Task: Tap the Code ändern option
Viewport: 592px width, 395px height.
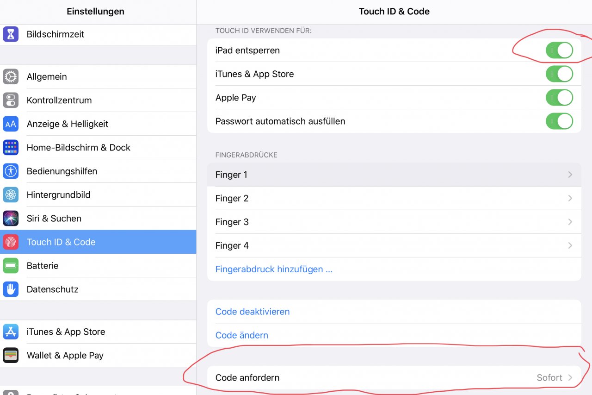Action: [x=242, y=335]
